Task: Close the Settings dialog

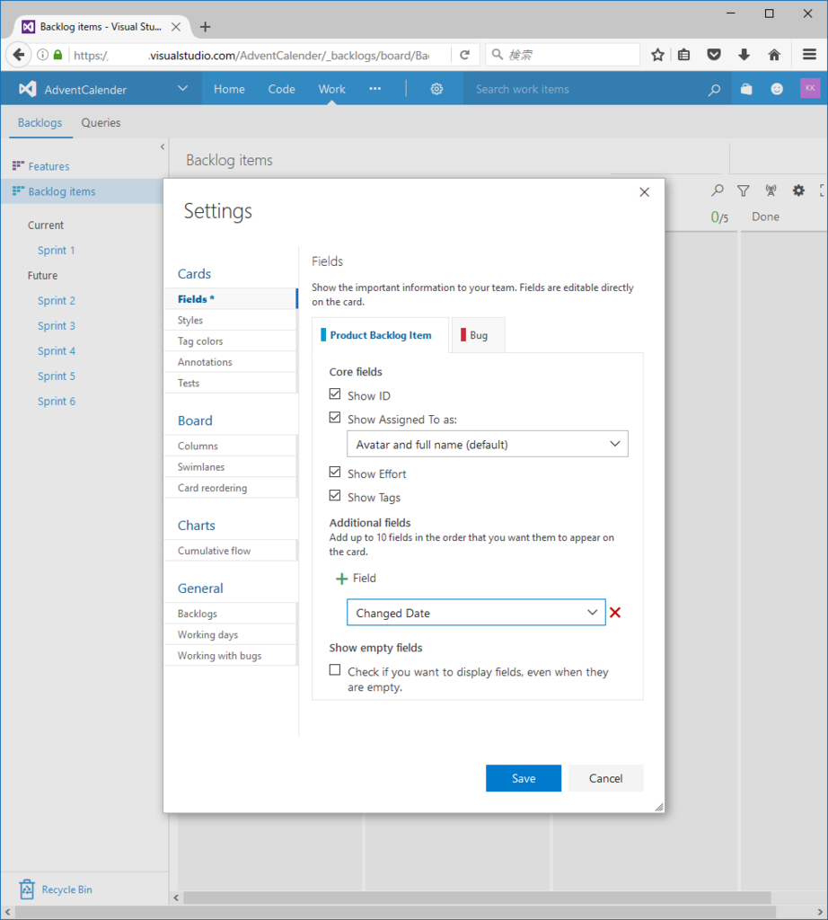Action: click(644, 192)
